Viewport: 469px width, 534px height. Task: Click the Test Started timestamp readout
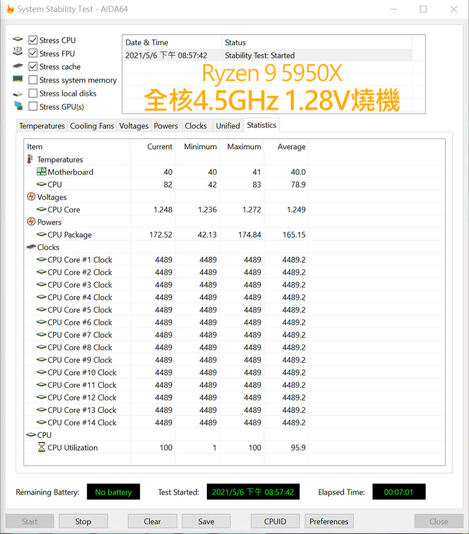tap(253, 492)
